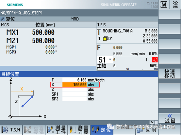This screenshot has width=181, height=135.
Task: Open the T,S,M softkey
Action: (11, 130)
